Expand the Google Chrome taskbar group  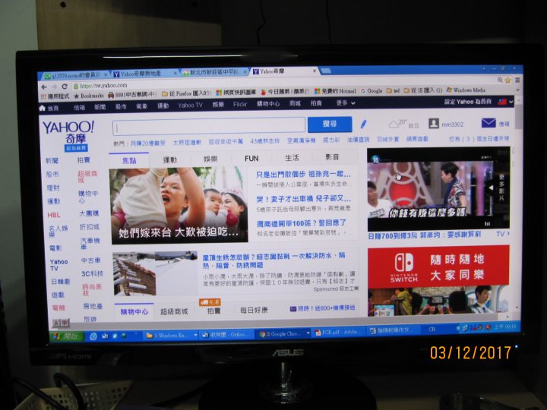tap(308, 333)
